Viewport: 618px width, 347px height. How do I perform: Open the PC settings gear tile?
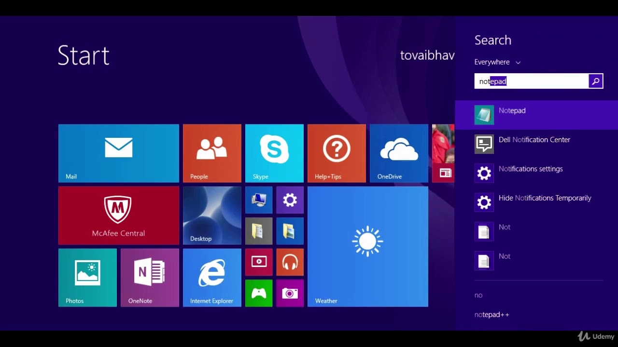290,200
